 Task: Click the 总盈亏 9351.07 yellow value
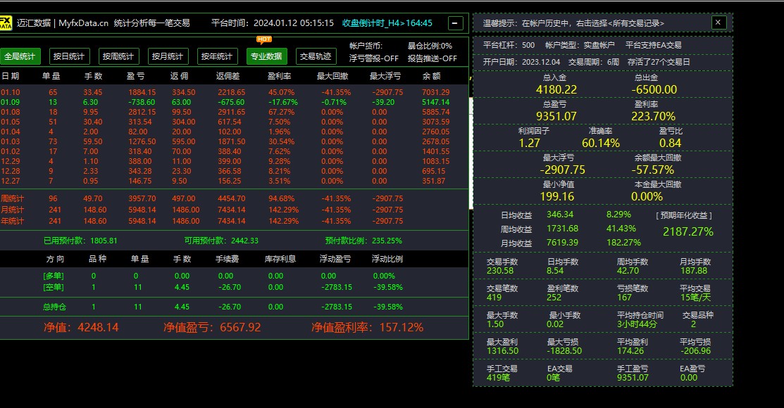point(556,116)
